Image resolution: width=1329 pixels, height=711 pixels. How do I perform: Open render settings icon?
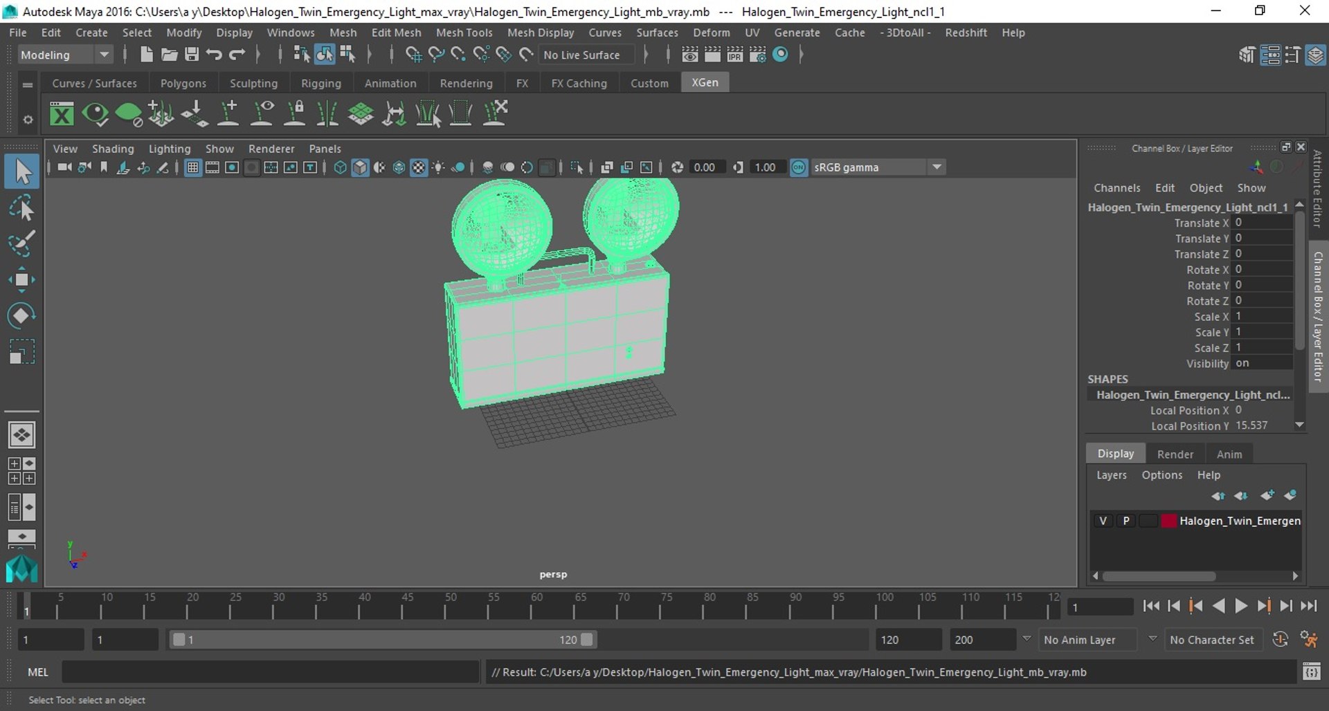click(758, 55)
